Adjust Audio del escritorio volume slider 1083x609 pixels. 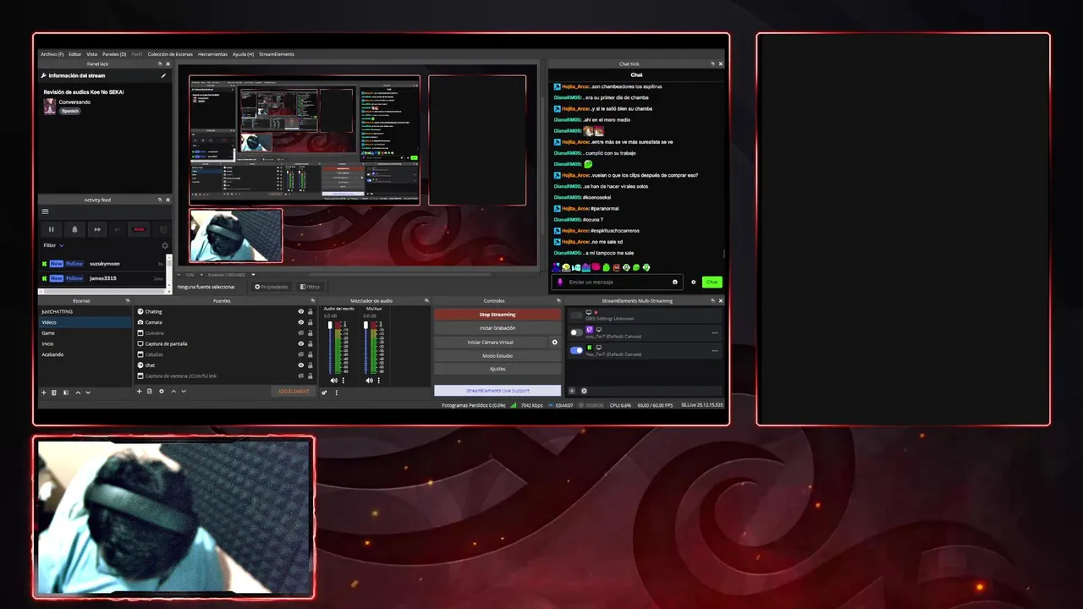[331, 348]
